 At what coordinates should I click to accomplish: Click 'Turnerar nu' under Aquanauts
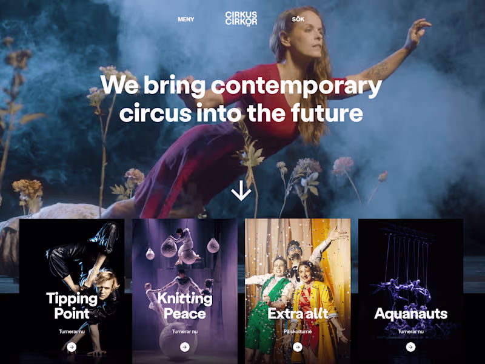click(411, 331)
